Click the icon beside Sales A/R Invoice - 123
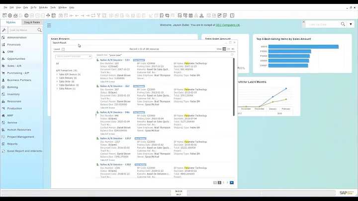 click(98, 60)
